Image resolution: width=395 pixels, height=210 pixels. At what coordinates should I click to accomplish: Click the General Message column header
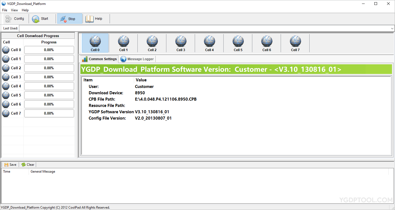point(209,172)
